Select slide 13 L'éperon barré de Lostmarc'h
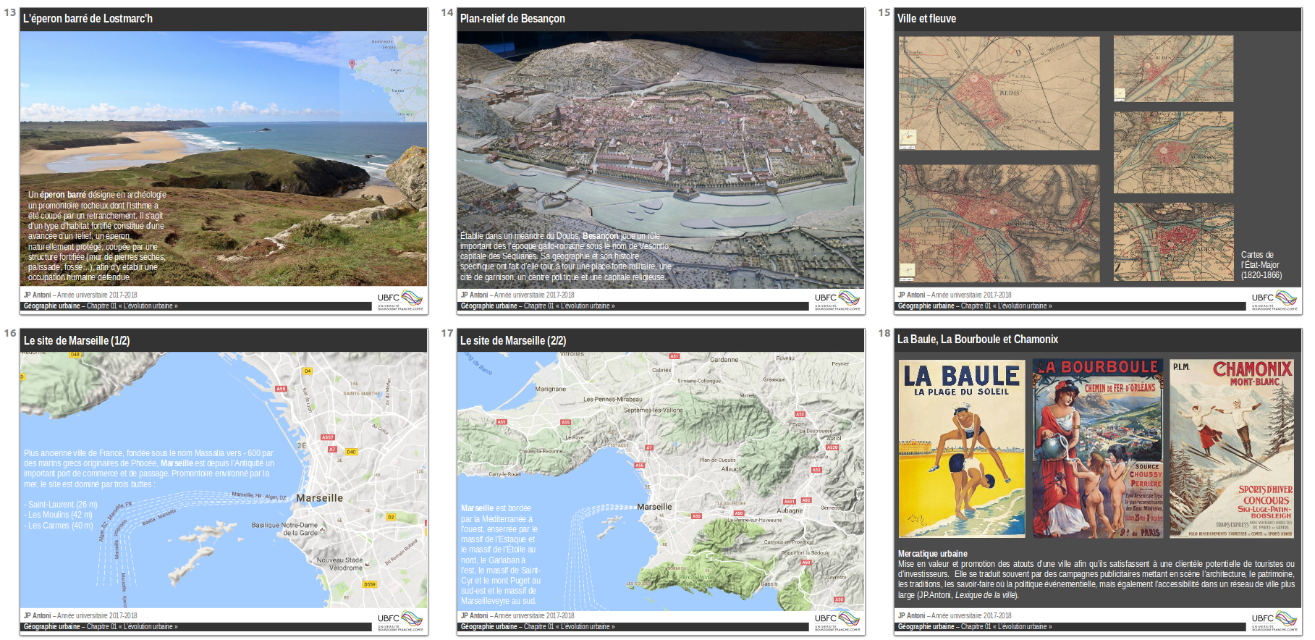Screen dimensions: 1315x640 point(224,161)
